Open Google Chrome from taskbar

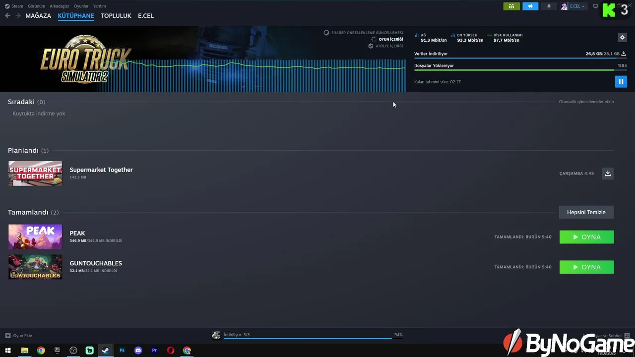pos(41,351)
